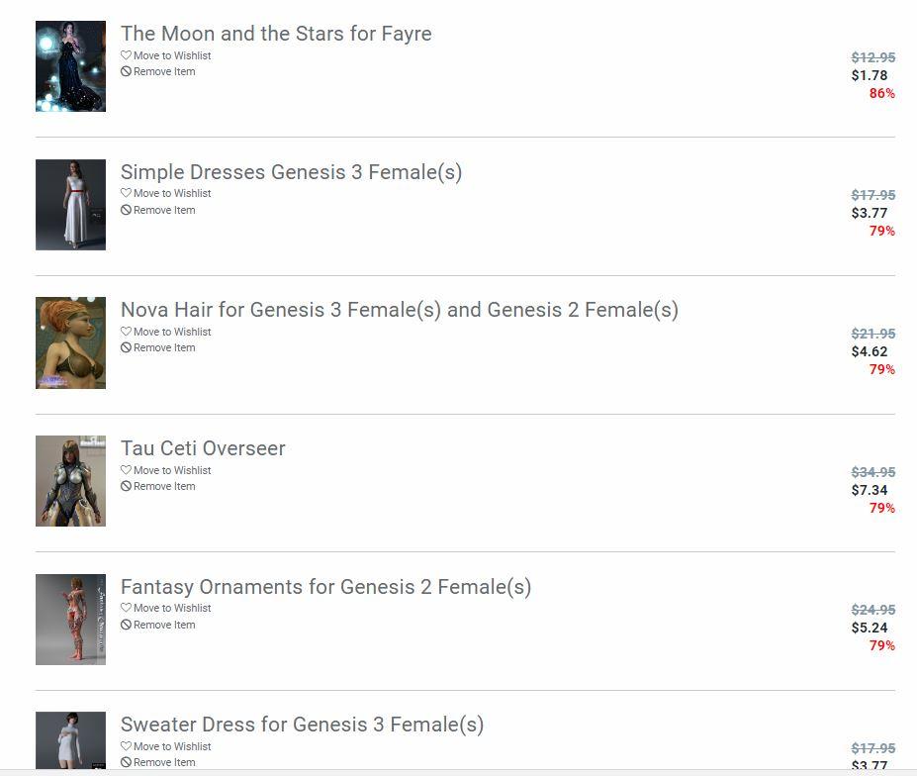
Task: Click heart icon under Fantasy Ornaments item
Action: [x=126, y=609]
